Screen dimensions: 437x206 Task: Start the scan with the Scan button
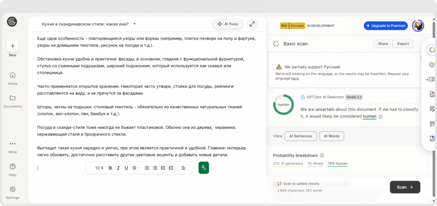point(405,187)
